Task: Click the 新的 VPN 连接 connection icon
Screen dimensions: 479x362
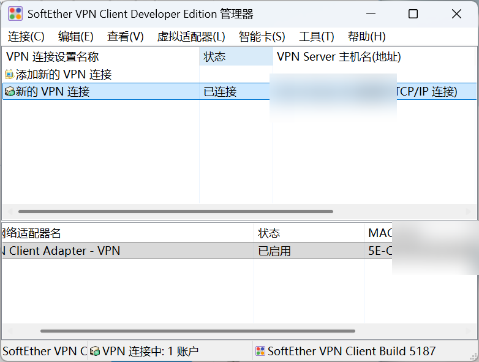Action: click(9, 91)
